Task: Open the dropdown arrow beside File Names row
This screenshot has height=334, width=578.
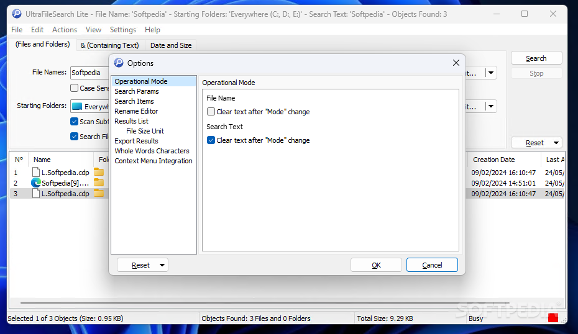Action: 491,73
